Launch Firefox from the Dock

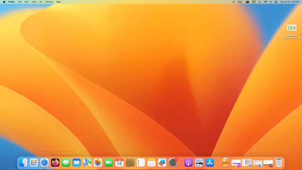(x=55, y=162)
